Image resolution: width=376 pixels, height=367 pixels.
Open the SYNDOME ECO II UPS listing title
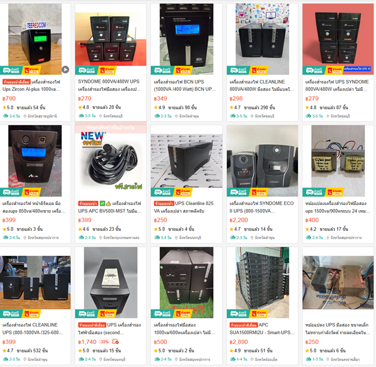[261, 207]
